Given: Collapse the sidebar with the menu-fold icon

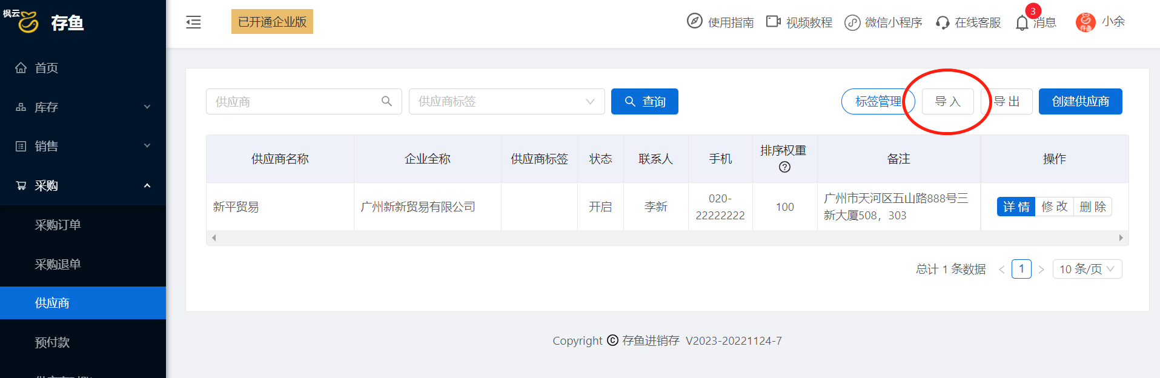Looking at the screenshot, I should 193,22.
